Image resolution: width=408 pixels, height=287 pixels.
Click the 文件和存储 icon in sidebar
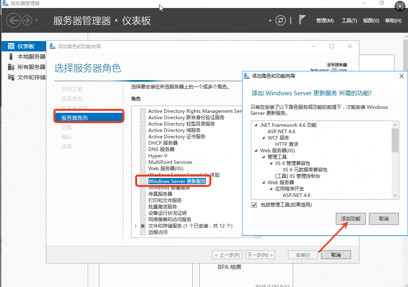click(11, 77)
